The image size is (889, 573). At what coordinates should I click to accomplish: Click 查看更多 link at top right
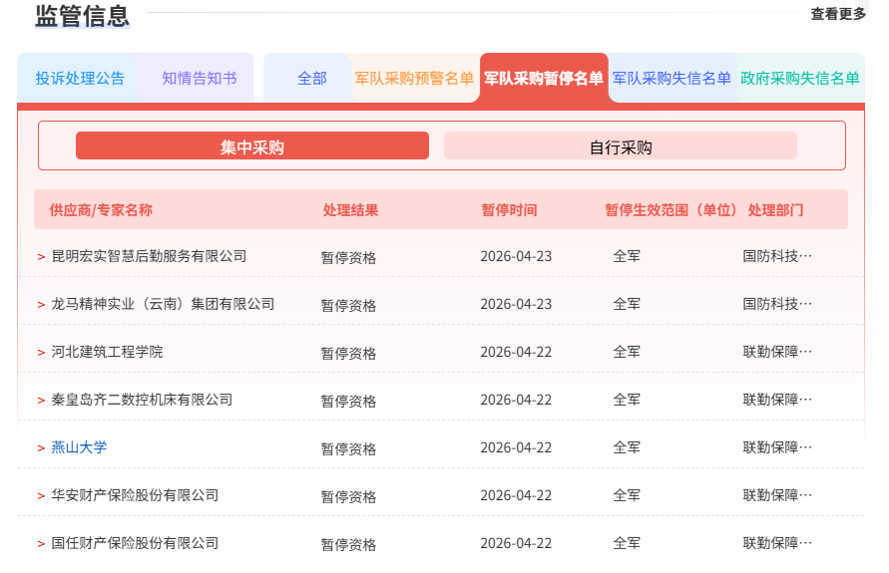(837, 14)
